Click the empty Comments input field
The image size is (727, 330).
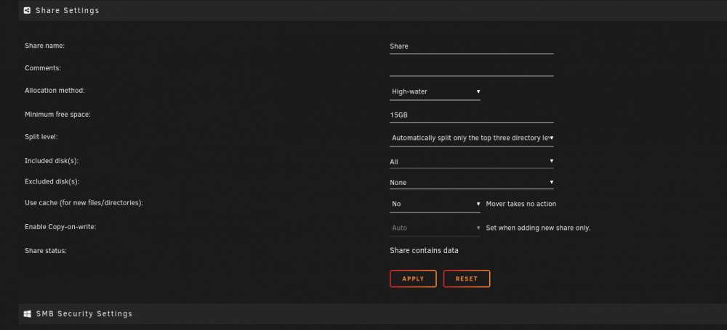[472, 68]
